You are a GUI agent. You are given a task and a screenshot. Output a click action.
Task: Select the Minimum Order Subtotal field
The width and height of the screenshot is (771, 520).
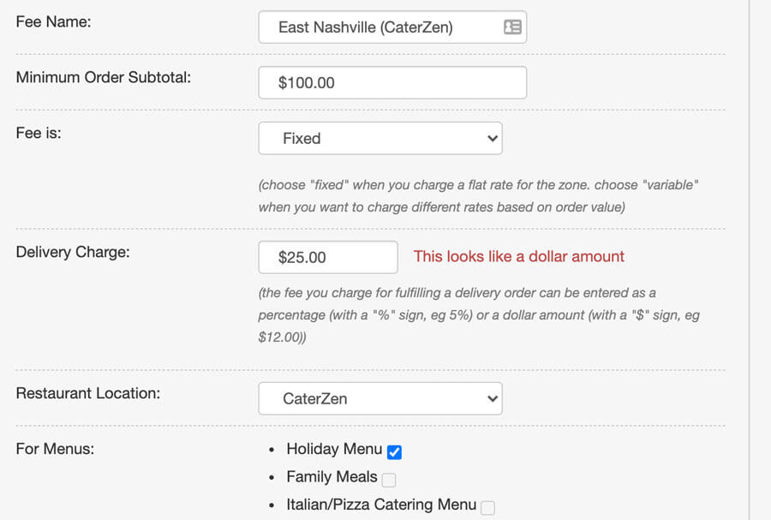392,82
